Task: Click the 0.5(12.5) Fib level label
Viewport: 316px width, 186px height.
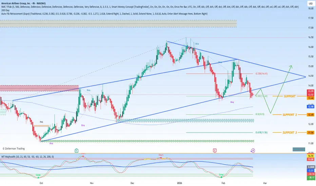Action: [x=260, y=114]
